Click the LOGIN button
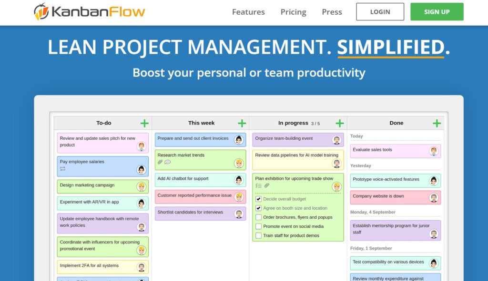The height and width of the screenshot is (281, 488). click(380, 12)
